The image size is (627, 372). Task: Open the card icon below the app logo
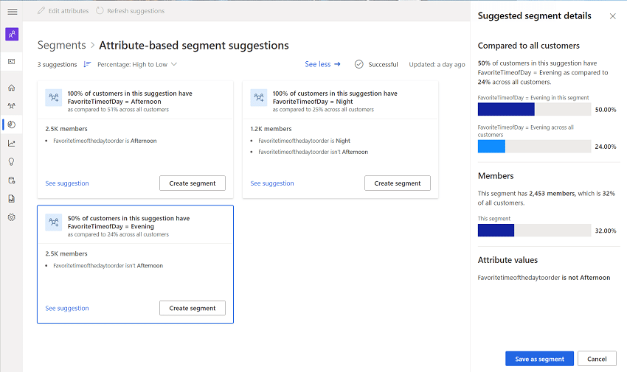[12, 61]
